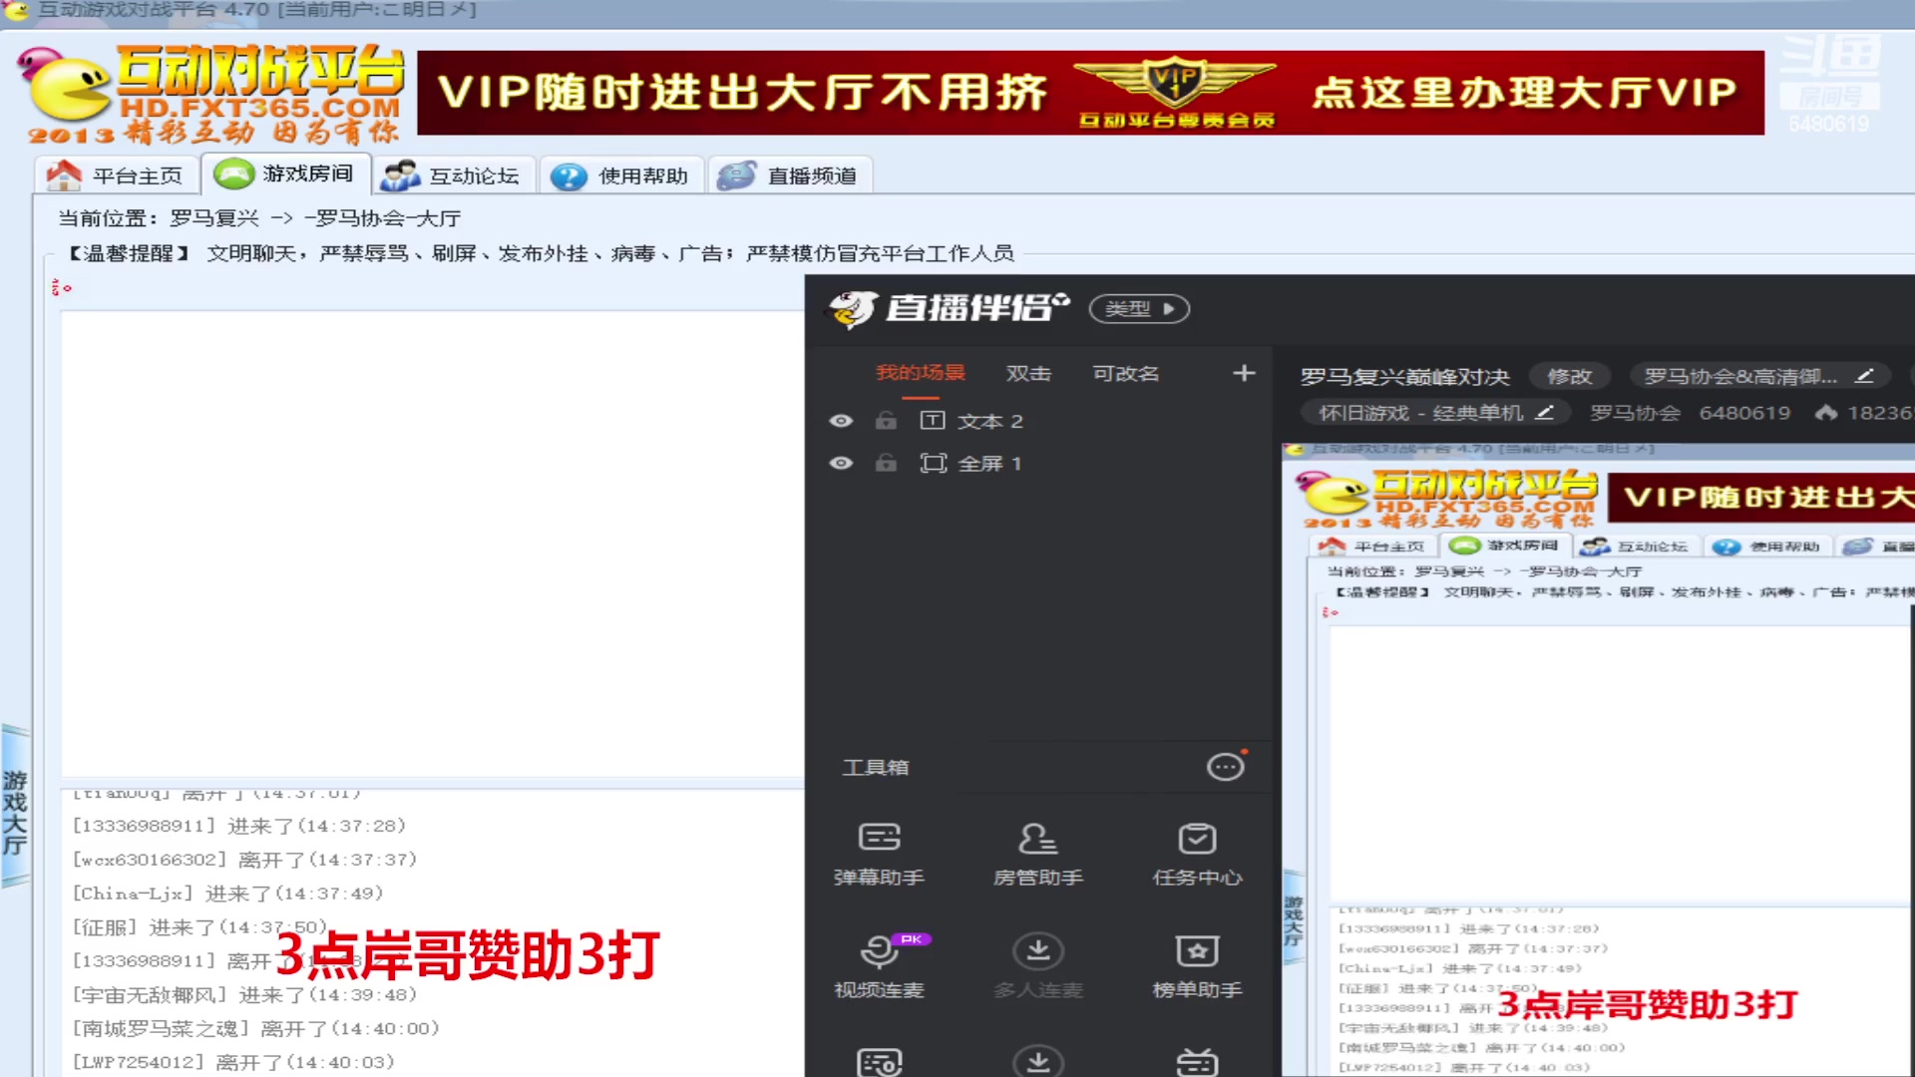Open the 使用帮助 tab
Screen dimensions: 1915x1077
tap(621, 176)
